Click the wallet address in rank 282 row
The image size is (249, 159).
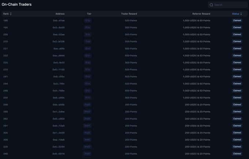point(59,119)
